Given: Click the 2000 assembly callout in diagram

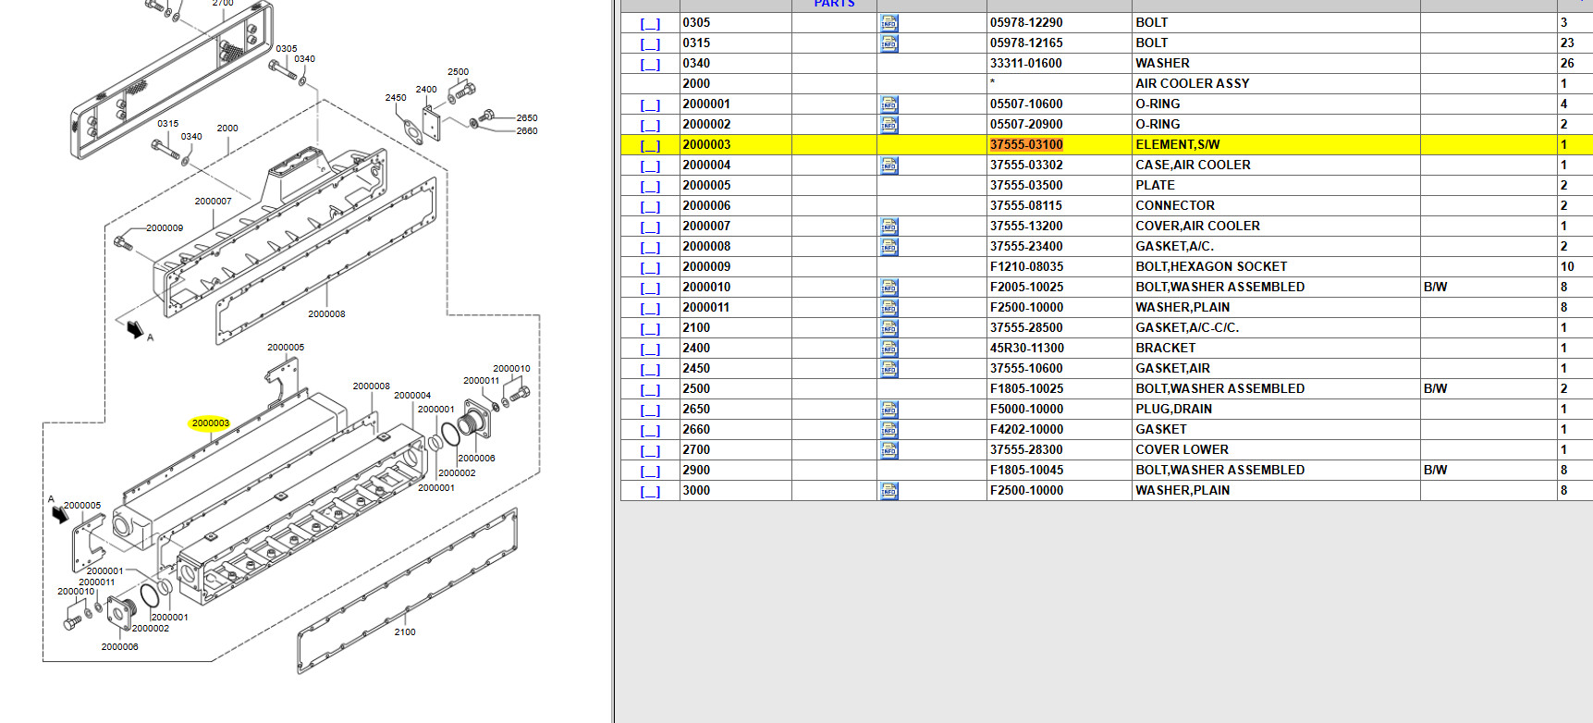Looking at the screenshot, I should [227, 129].
